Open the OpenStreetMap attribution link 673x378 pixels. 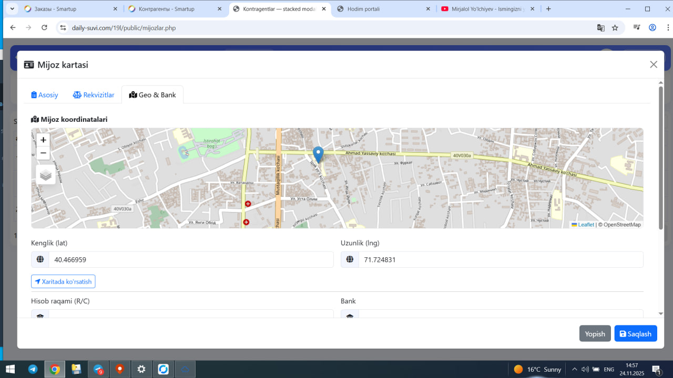pyautogui.click(x=622, y=225)
